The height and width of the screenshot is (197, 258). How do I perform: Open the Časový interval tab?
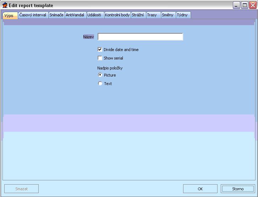pos(33,15)
